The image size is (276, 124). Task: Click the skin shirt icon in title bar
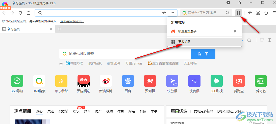coord(239,3)
